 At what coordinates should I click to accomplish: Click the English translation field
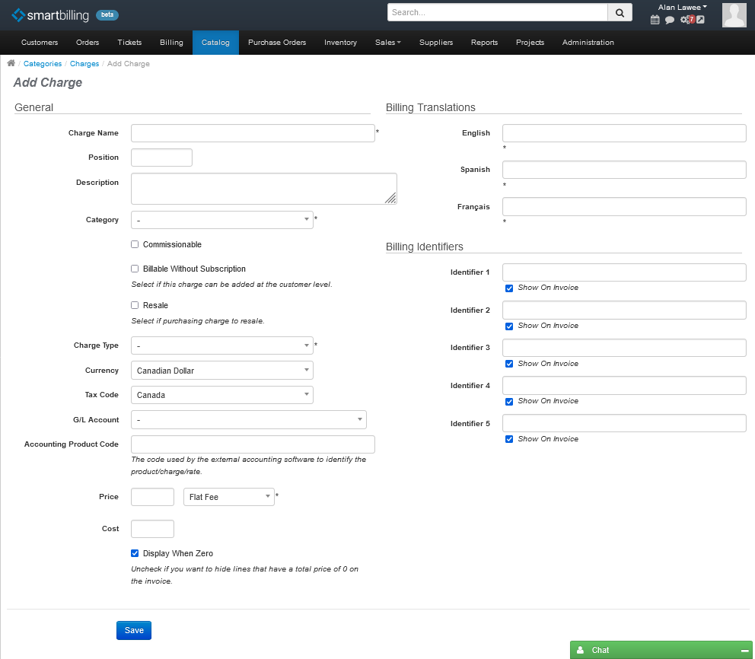[x=624, y=133]
